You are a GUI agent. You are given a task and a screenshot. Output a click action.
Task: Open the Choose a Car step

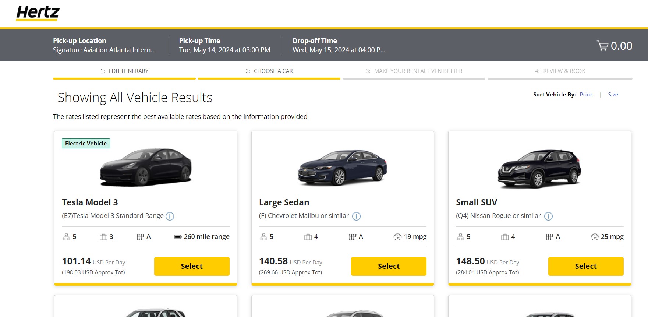pyautogui.click(x=269, y=71)
